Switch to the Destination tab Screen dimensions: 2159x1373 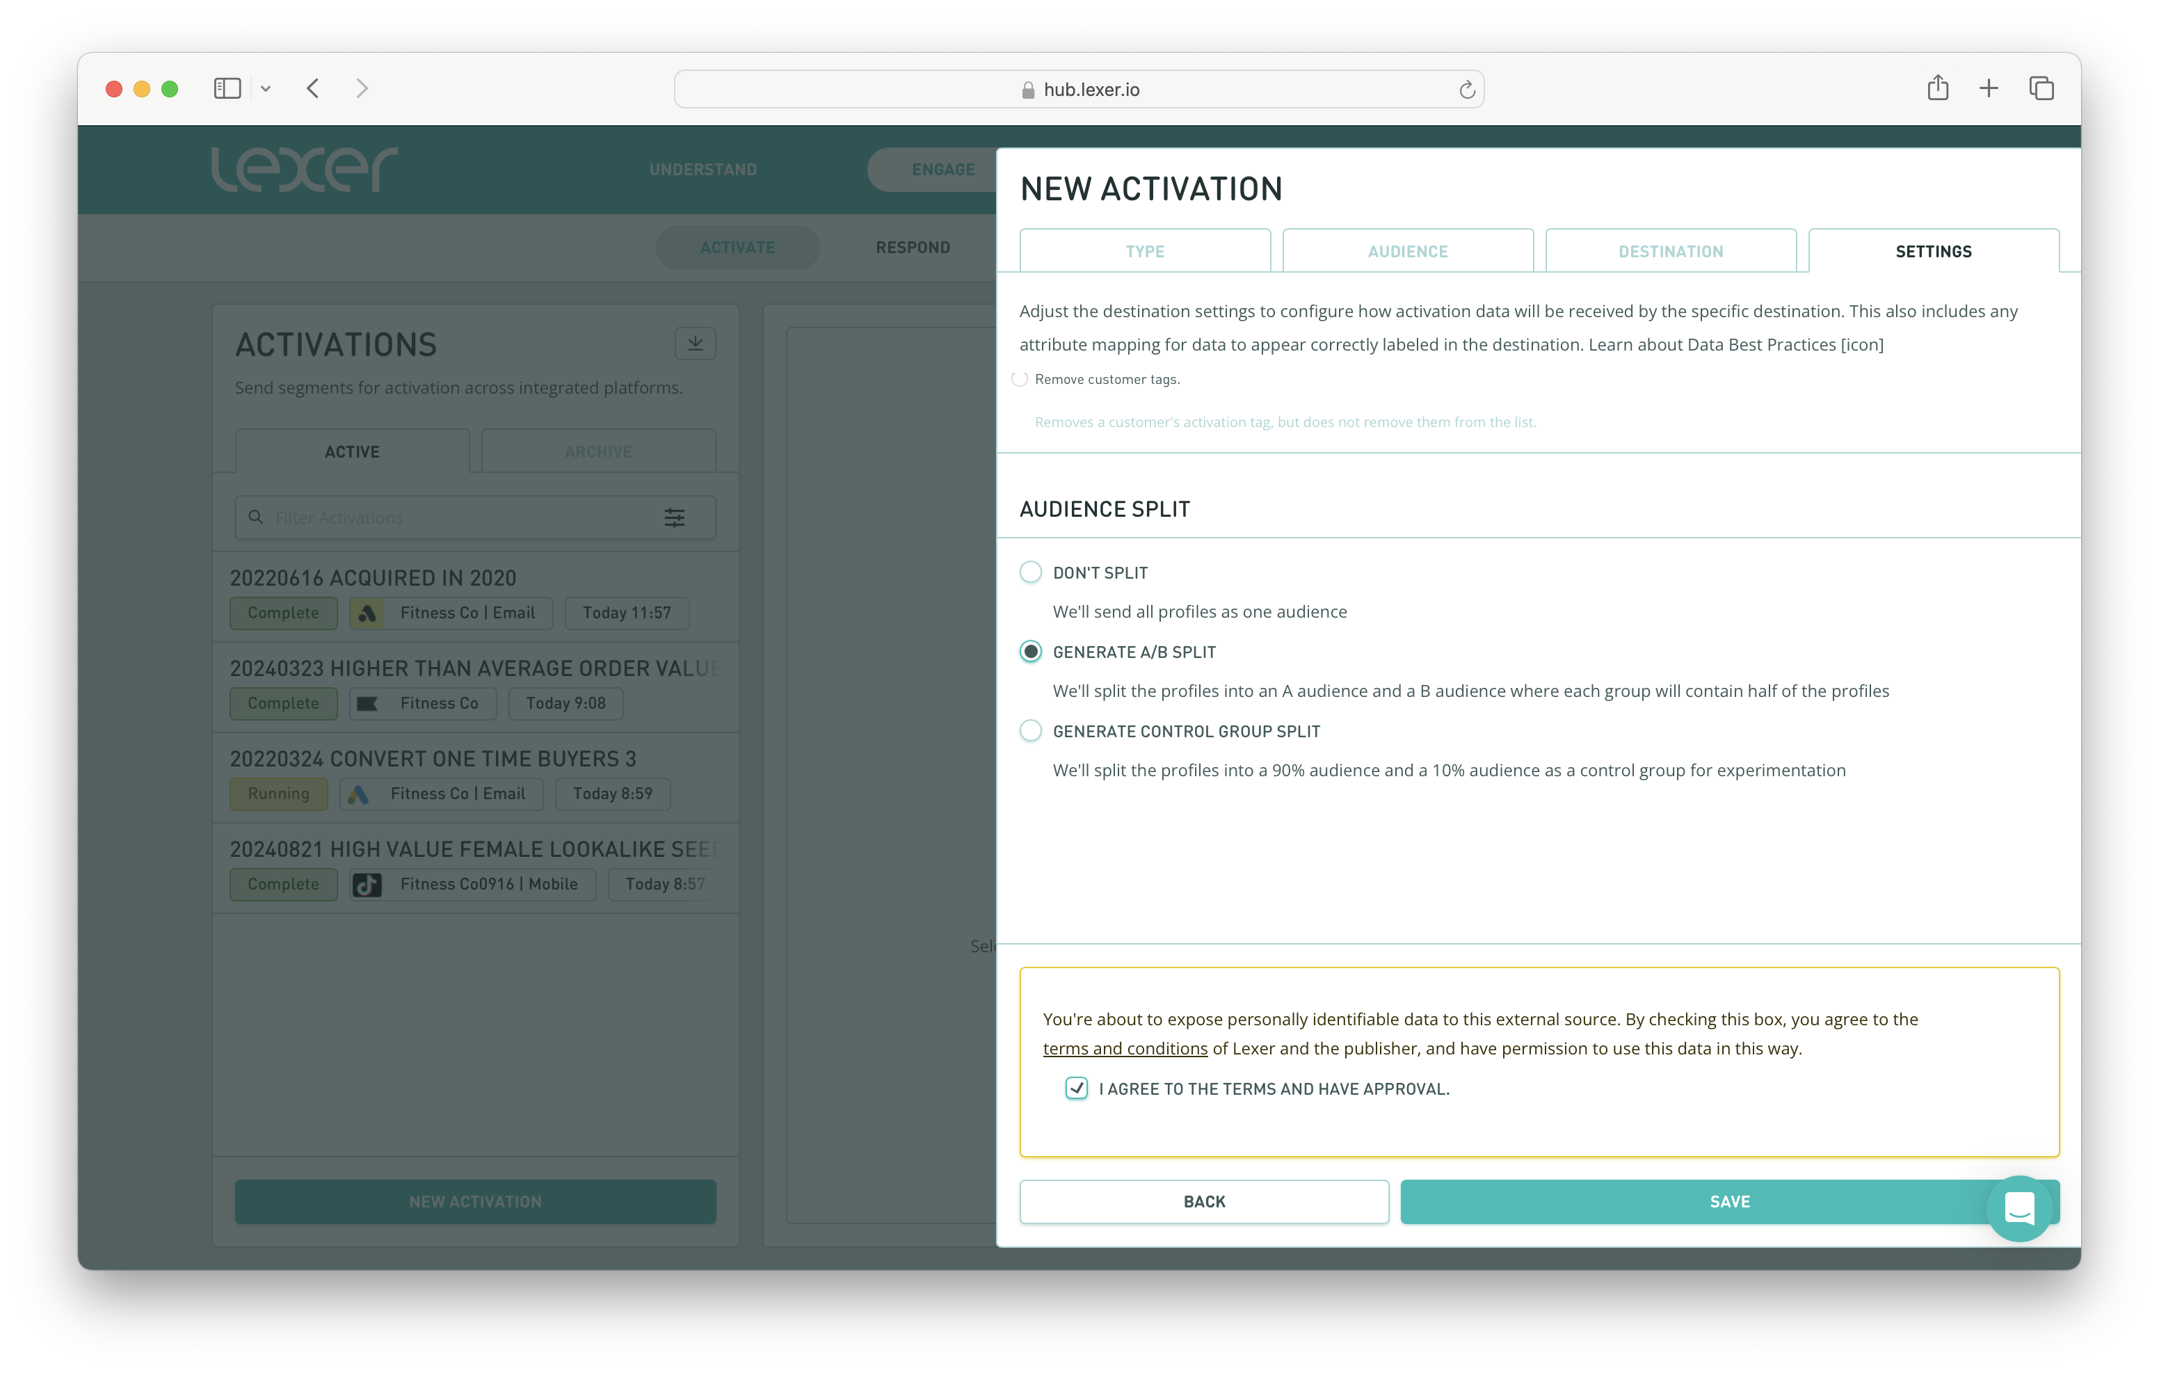[1670, 251]
